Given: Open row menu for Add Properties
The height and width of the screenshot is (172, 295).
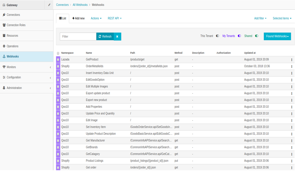Looking at the screenshot, I should pos(292,107).
